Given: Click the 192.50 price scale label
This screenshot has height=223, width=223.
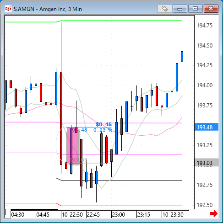Looking at the screenshot, I should [x=205, y=205].
